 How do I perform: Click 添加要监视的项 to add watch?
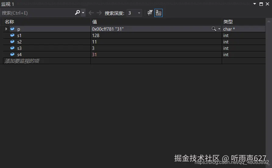click(x=22, y=61)
